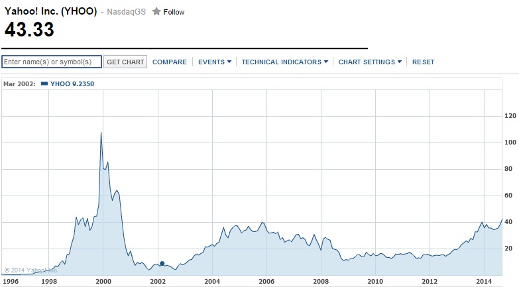Click the YHOO 9.2350 legend label
This screenshot has height=287, width=519.
72,84
